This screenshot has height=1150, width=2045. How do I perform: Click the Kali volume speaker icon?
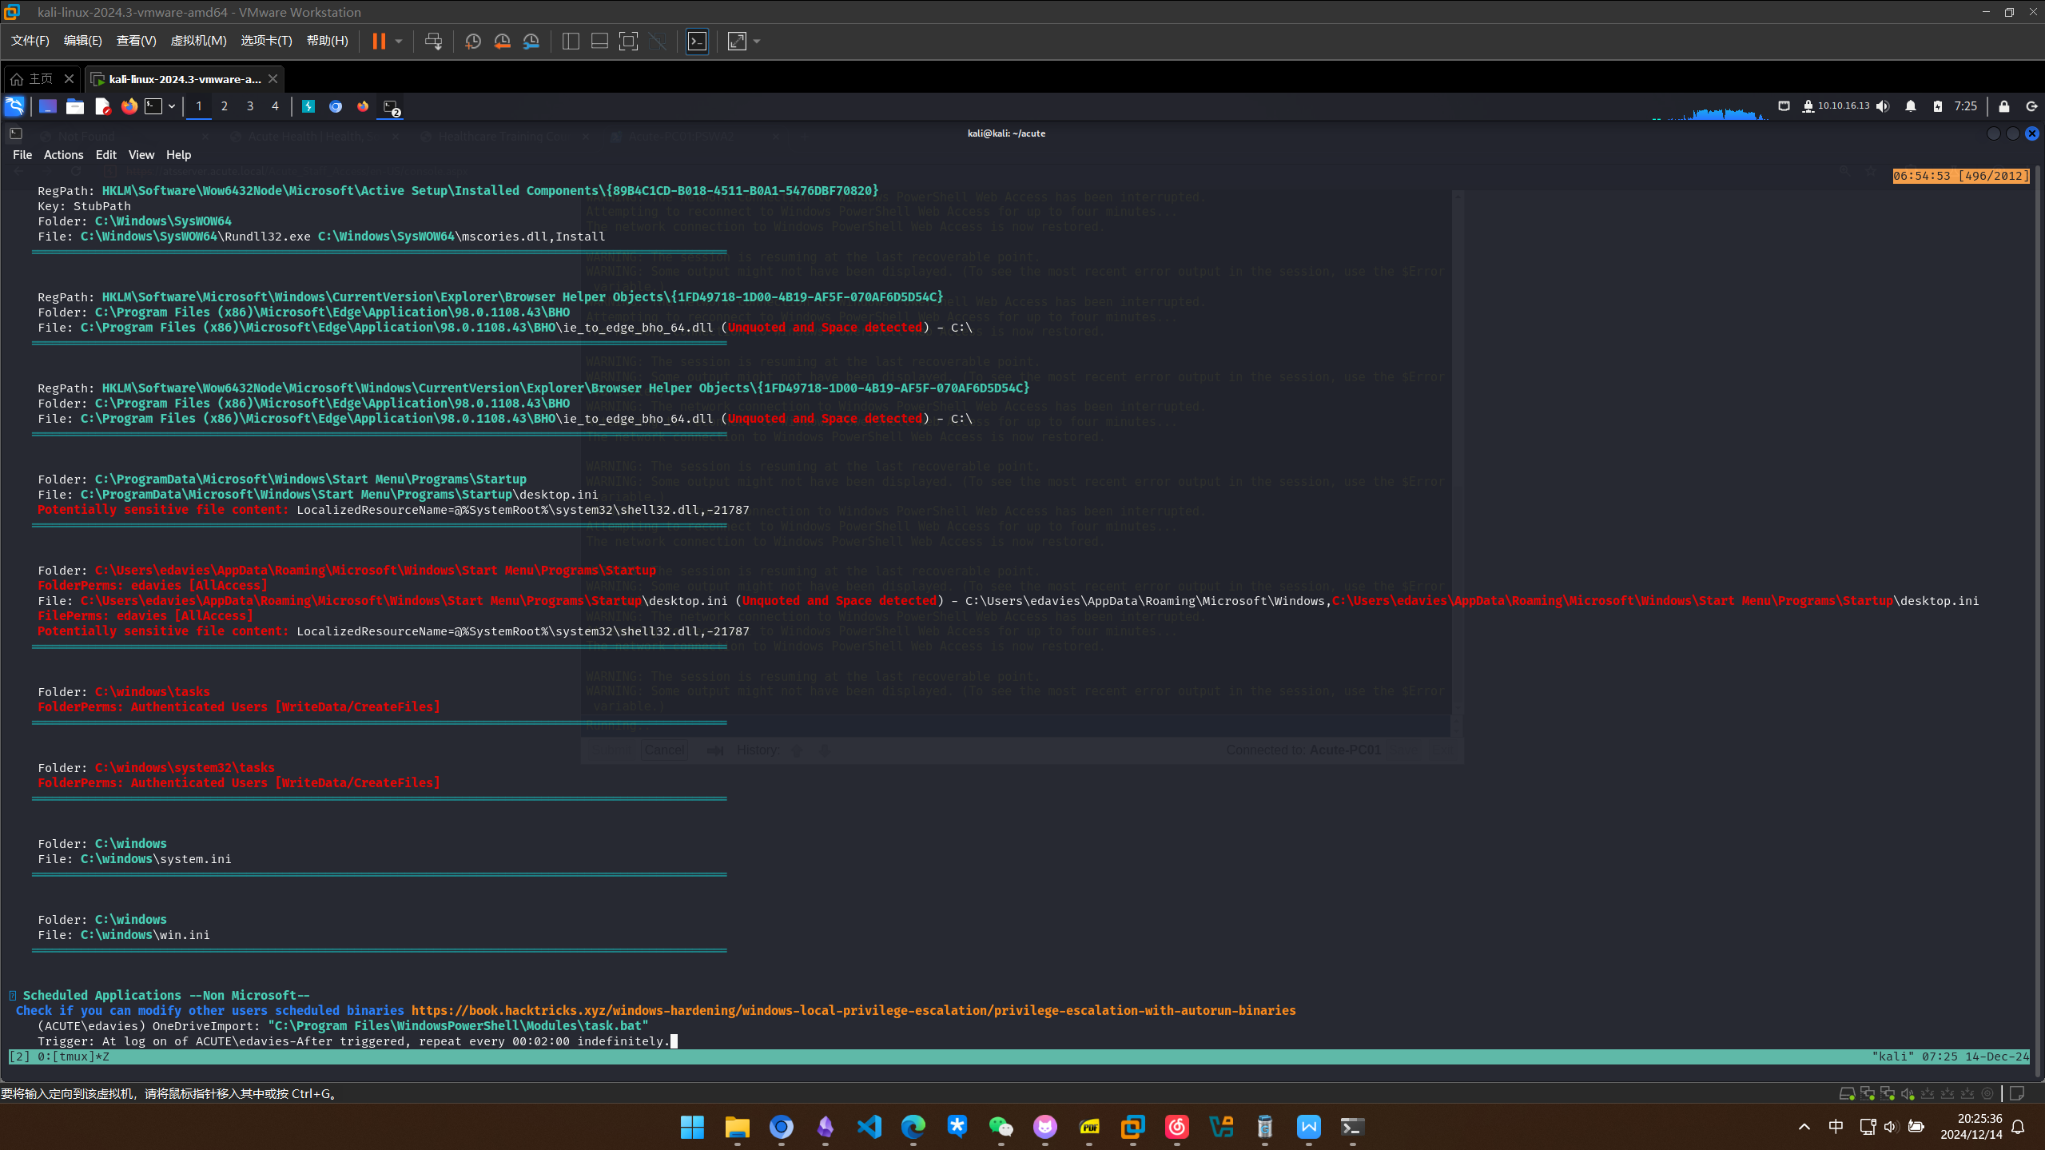[1884, 105]
